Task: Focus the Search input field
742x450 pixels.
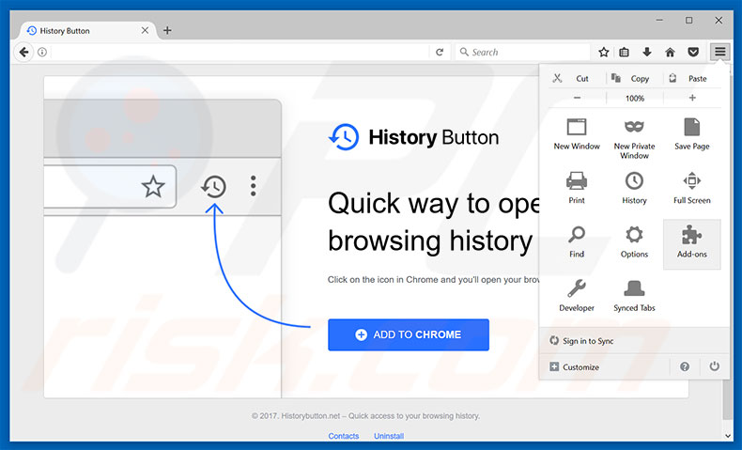Action: pyautogui.click(x=523, y=52)
